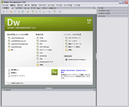This screenshot has height=107, width=129.
Task: Switch to the レイアウト insert tab
Action: (19, 8)
